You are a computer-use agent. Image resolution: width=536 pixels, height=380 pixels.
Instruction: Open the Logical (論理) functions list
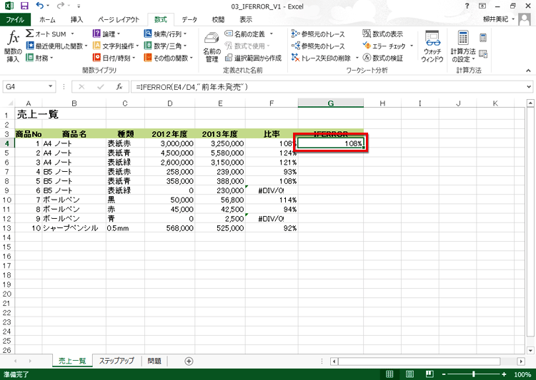(x=106, y=34)
